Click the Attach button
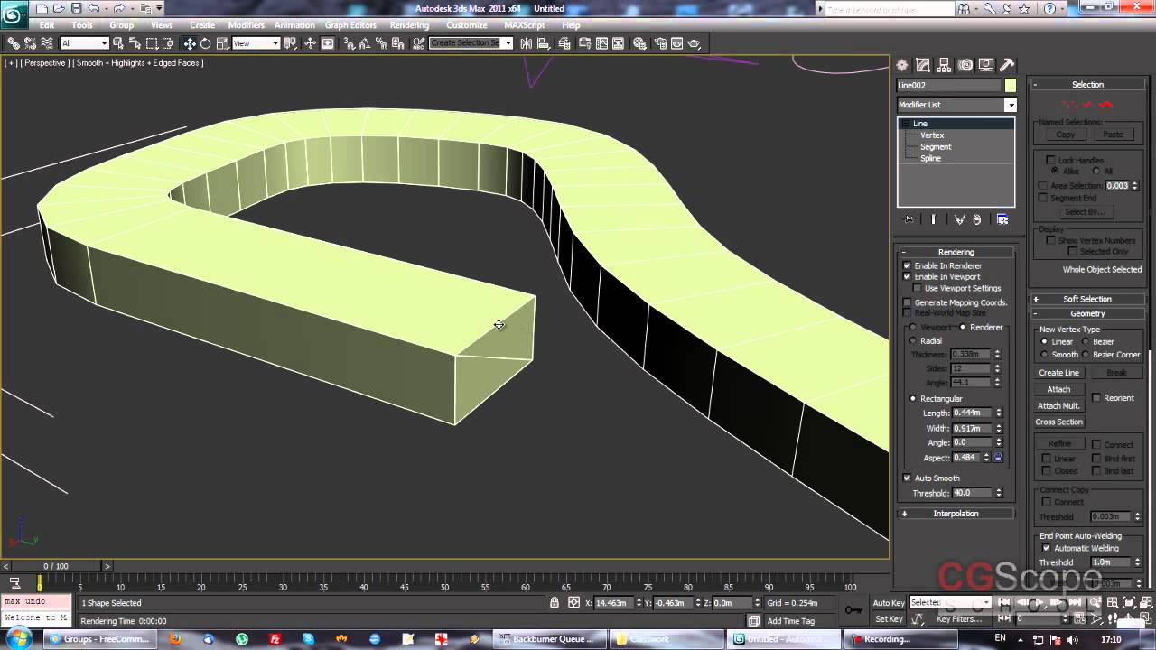Screen dimensions: 1156x650 [1058, 389]
